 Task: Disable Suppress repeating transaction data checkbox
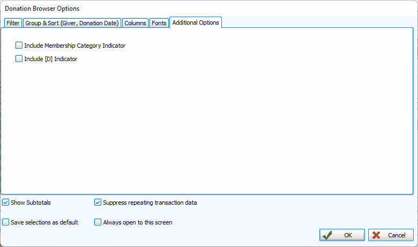(98, 203)
